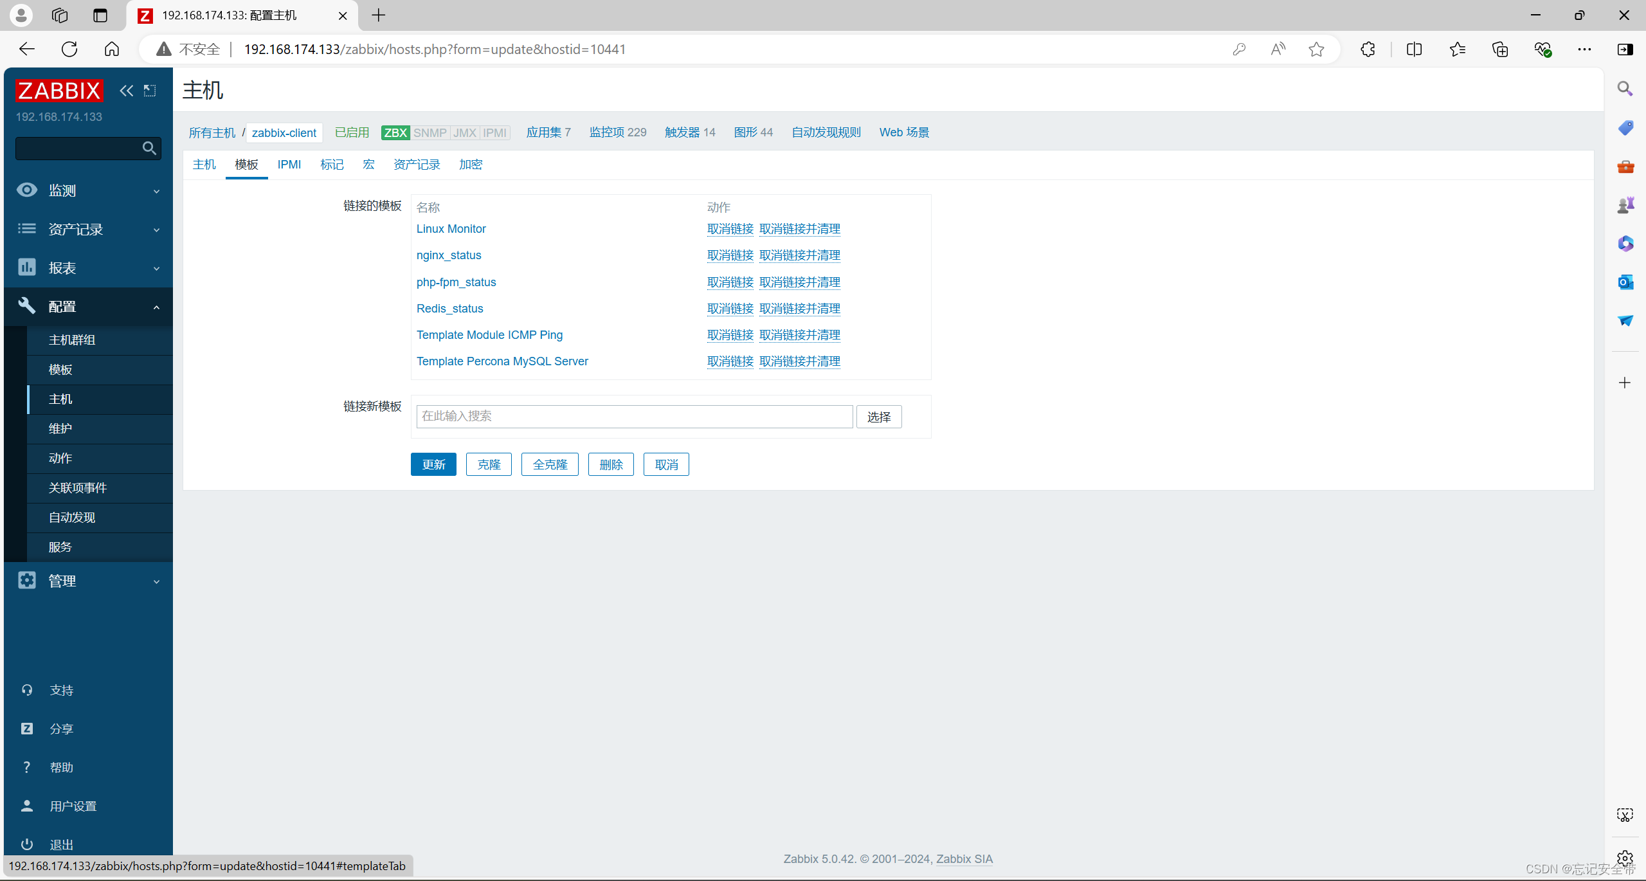1646x881 pixels.
Task: Click the browser refresh icon
Action: (x=69, y=50)
